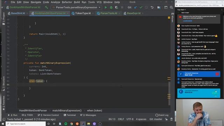Open the Maven tool window
224x126 pixels.
[x=173, y=17]
